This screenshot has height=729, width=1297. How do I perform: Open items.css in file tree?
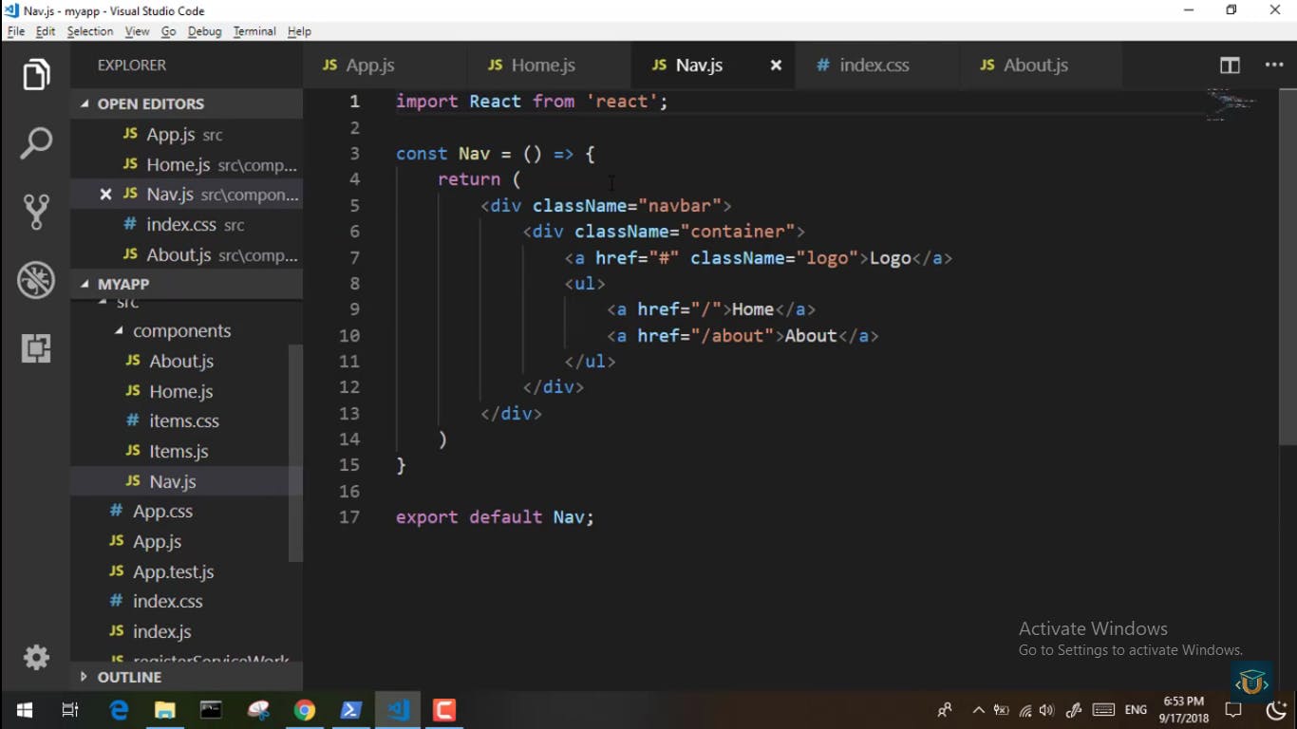click(x=180, y=421)
